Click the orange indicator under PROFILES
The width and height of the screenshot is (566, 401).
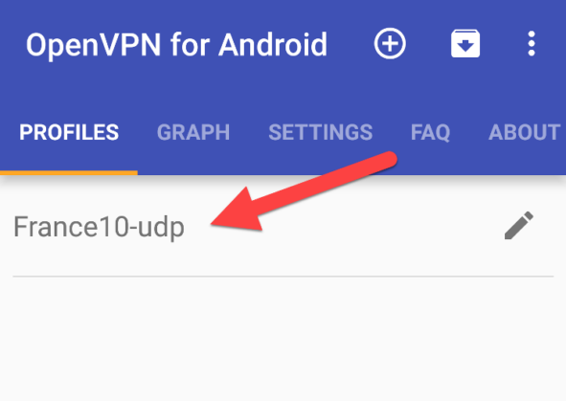69,173
